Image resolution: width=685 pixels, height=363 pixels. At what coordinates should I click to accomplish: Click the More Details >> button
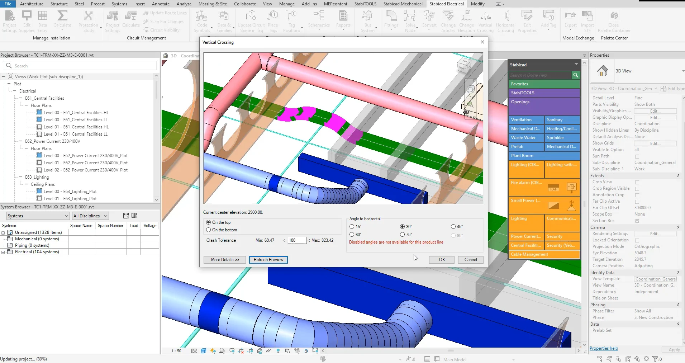point(225,260)
